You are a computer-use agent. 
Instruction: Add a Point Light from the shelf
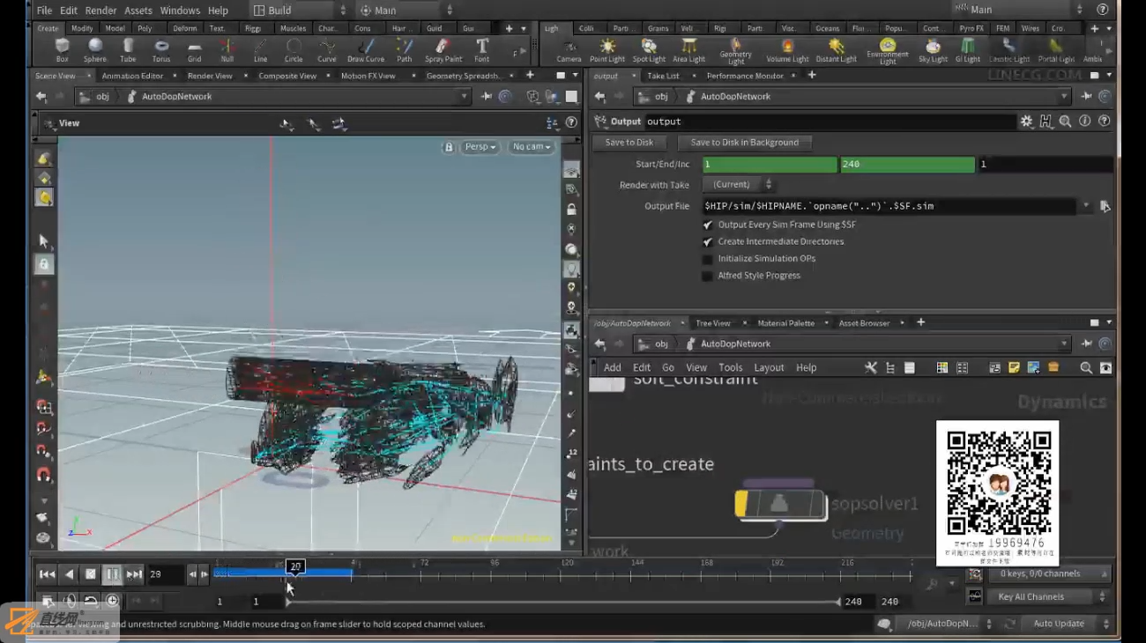607,51
